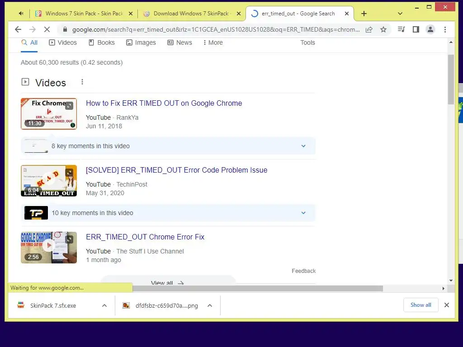Click the muted audio tab icon
The width and height of the screenshot is (463, 347).
click(21, 13)
